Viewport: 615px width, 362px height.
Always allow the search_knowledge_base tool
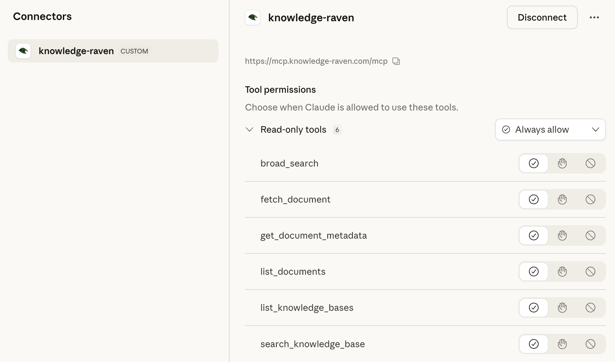coord(534,344)
